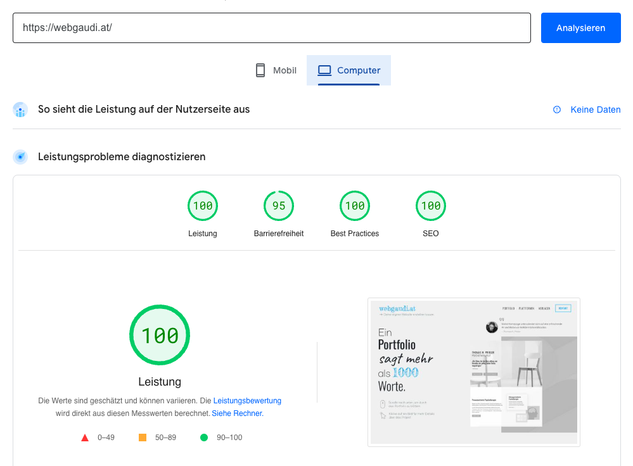The height and width of the screenshot is (466, 633).
Task: Select the Mobil phone icon
Action: [260, 70]
